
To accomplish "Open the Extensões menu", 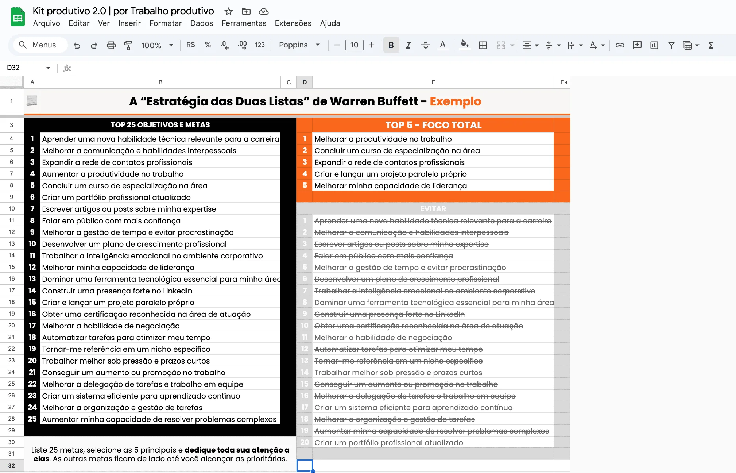I will pyautogui.click(x=293, y=23).
